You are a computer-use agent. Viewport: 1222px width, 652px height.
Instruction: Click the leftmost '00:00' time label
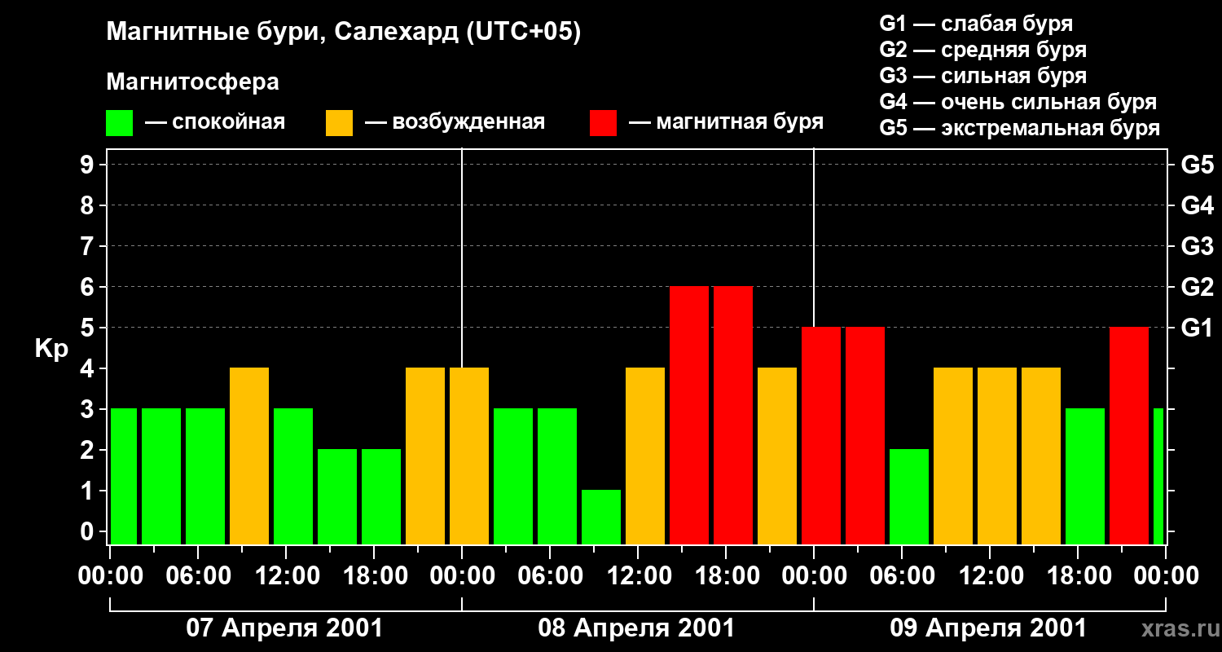click(x=110, y=576)
